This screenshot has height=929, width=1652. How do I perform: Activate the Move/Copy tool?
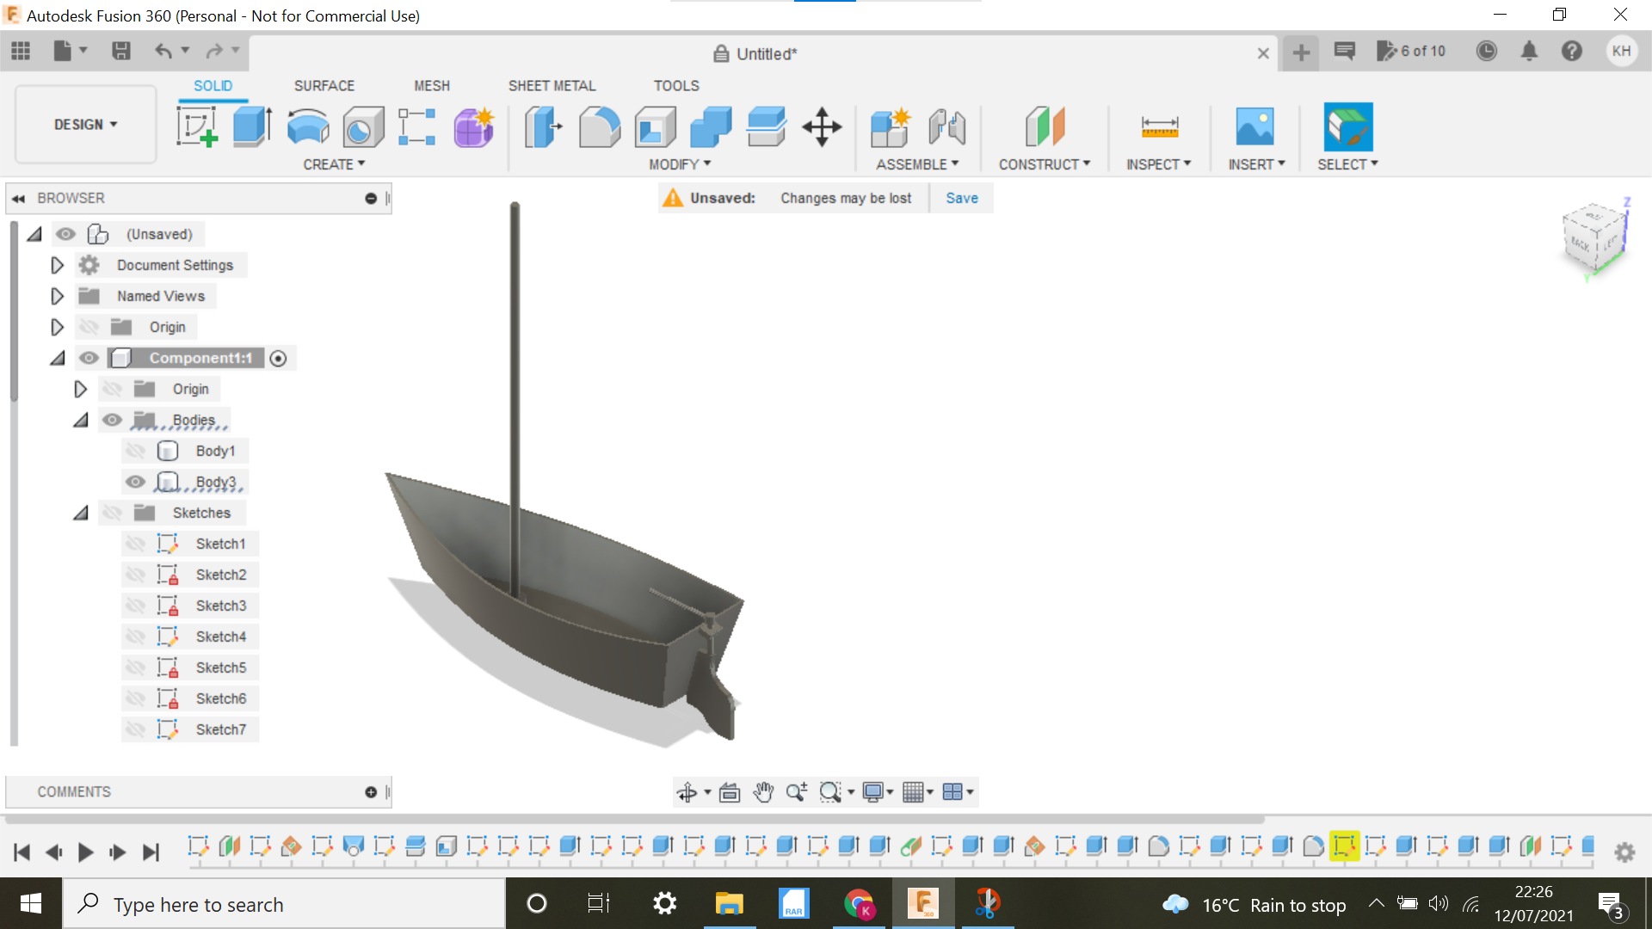coord(822,126)
